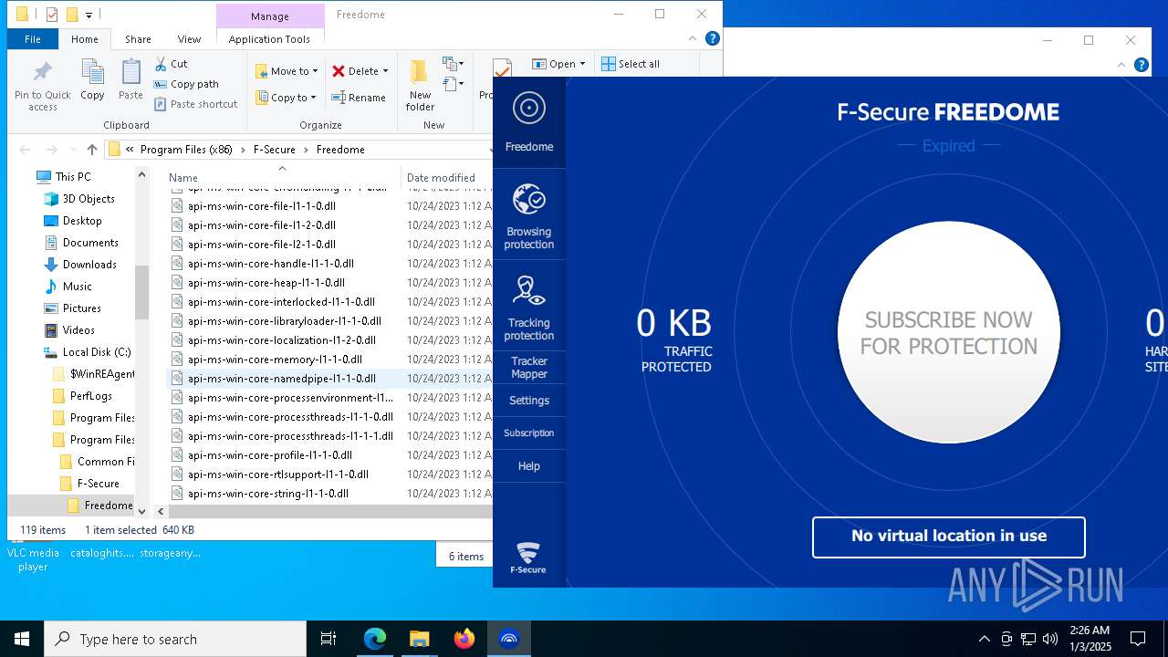Click the Windows Start button
This screenshot has height=657, width=1168.
click(22, 639)
